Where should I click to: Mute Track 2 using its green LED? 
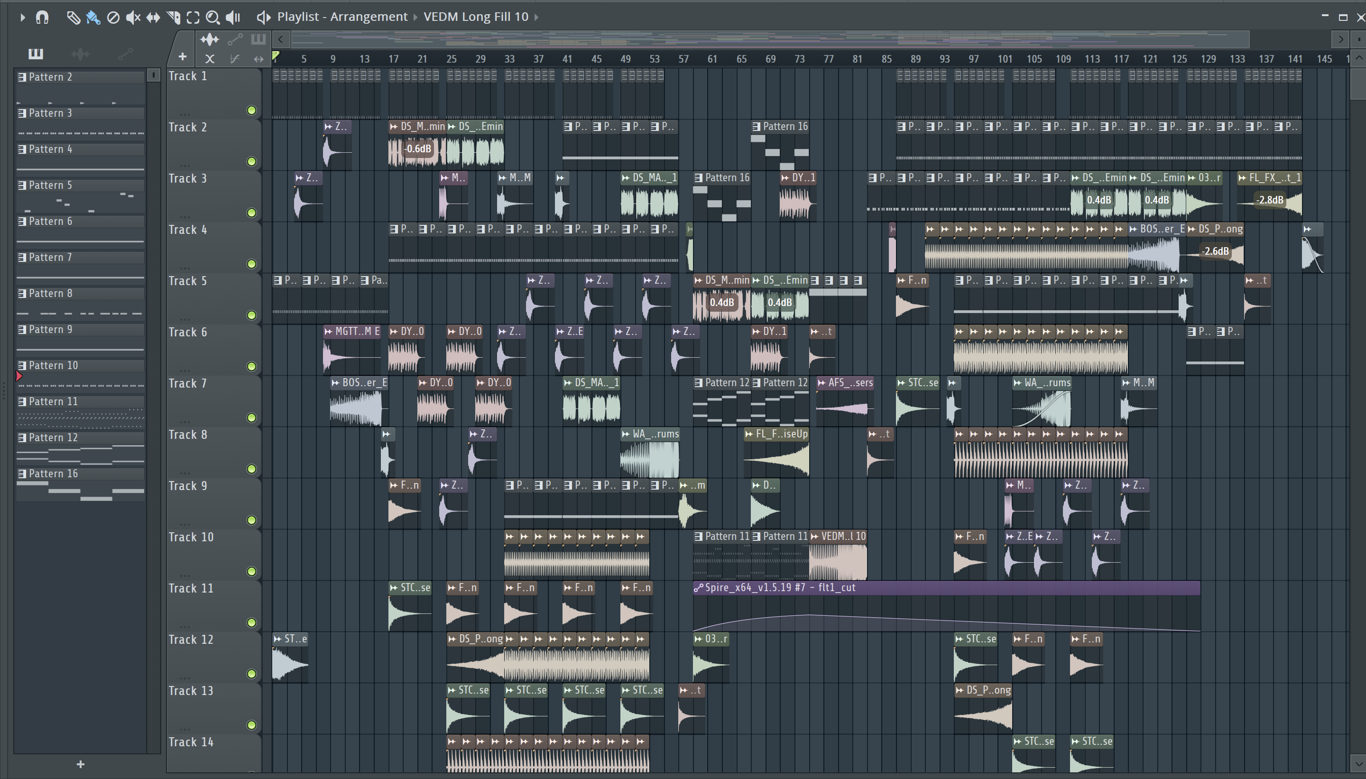click(251, 162)
